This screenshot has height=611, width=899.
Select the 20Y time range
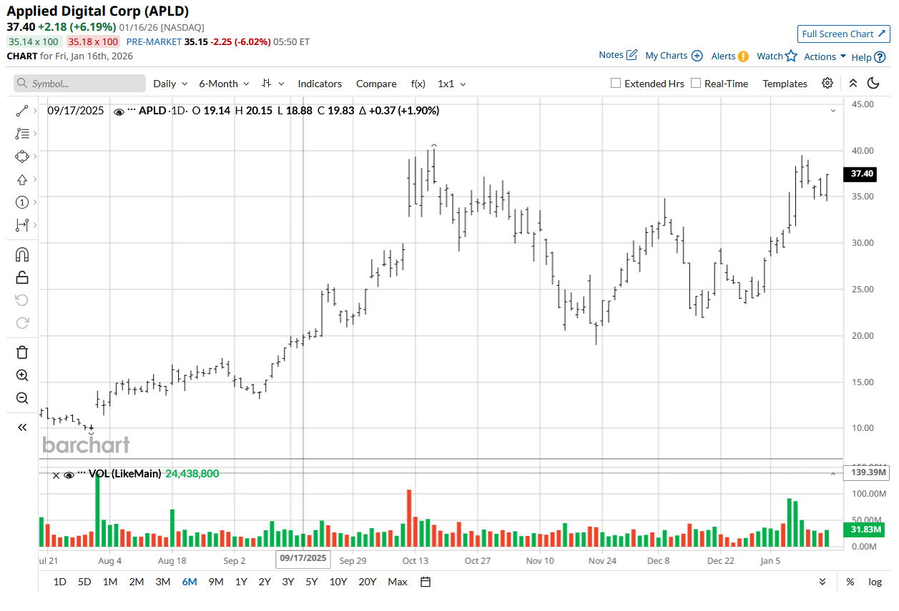click(368, 582)
